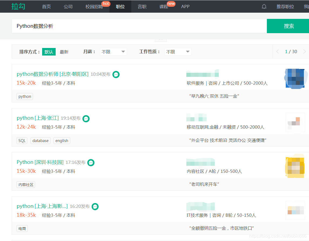Click "早九晚六 双休 五险一金" text
Screen dimensions: 309x241
(214, 96)
